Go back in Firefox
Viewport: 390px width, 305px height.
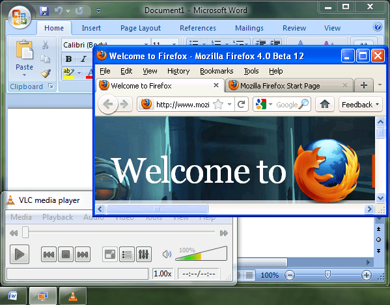108,104
